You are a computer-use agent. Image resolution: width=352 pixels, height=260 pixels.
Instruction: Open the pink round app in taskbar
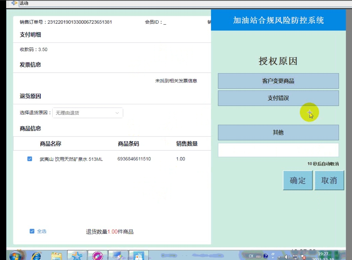click(97, 256)
